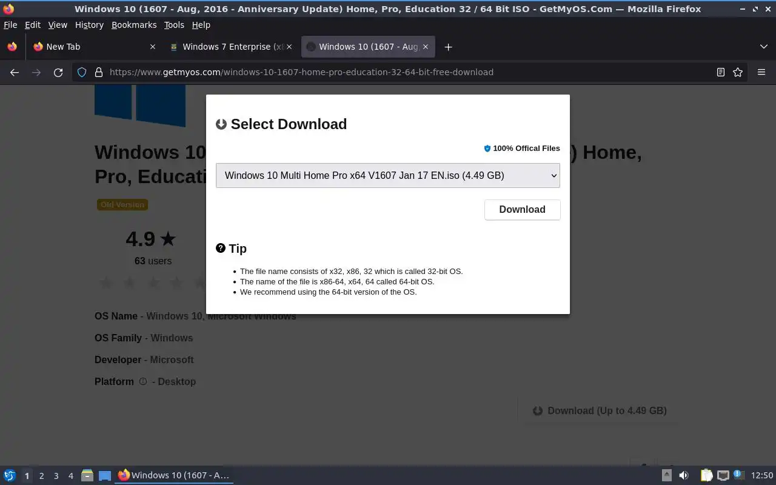This screenshot has height=485, width=776.
Task: Open the Bookmarks menu
Action: click(x=134, y=25)
